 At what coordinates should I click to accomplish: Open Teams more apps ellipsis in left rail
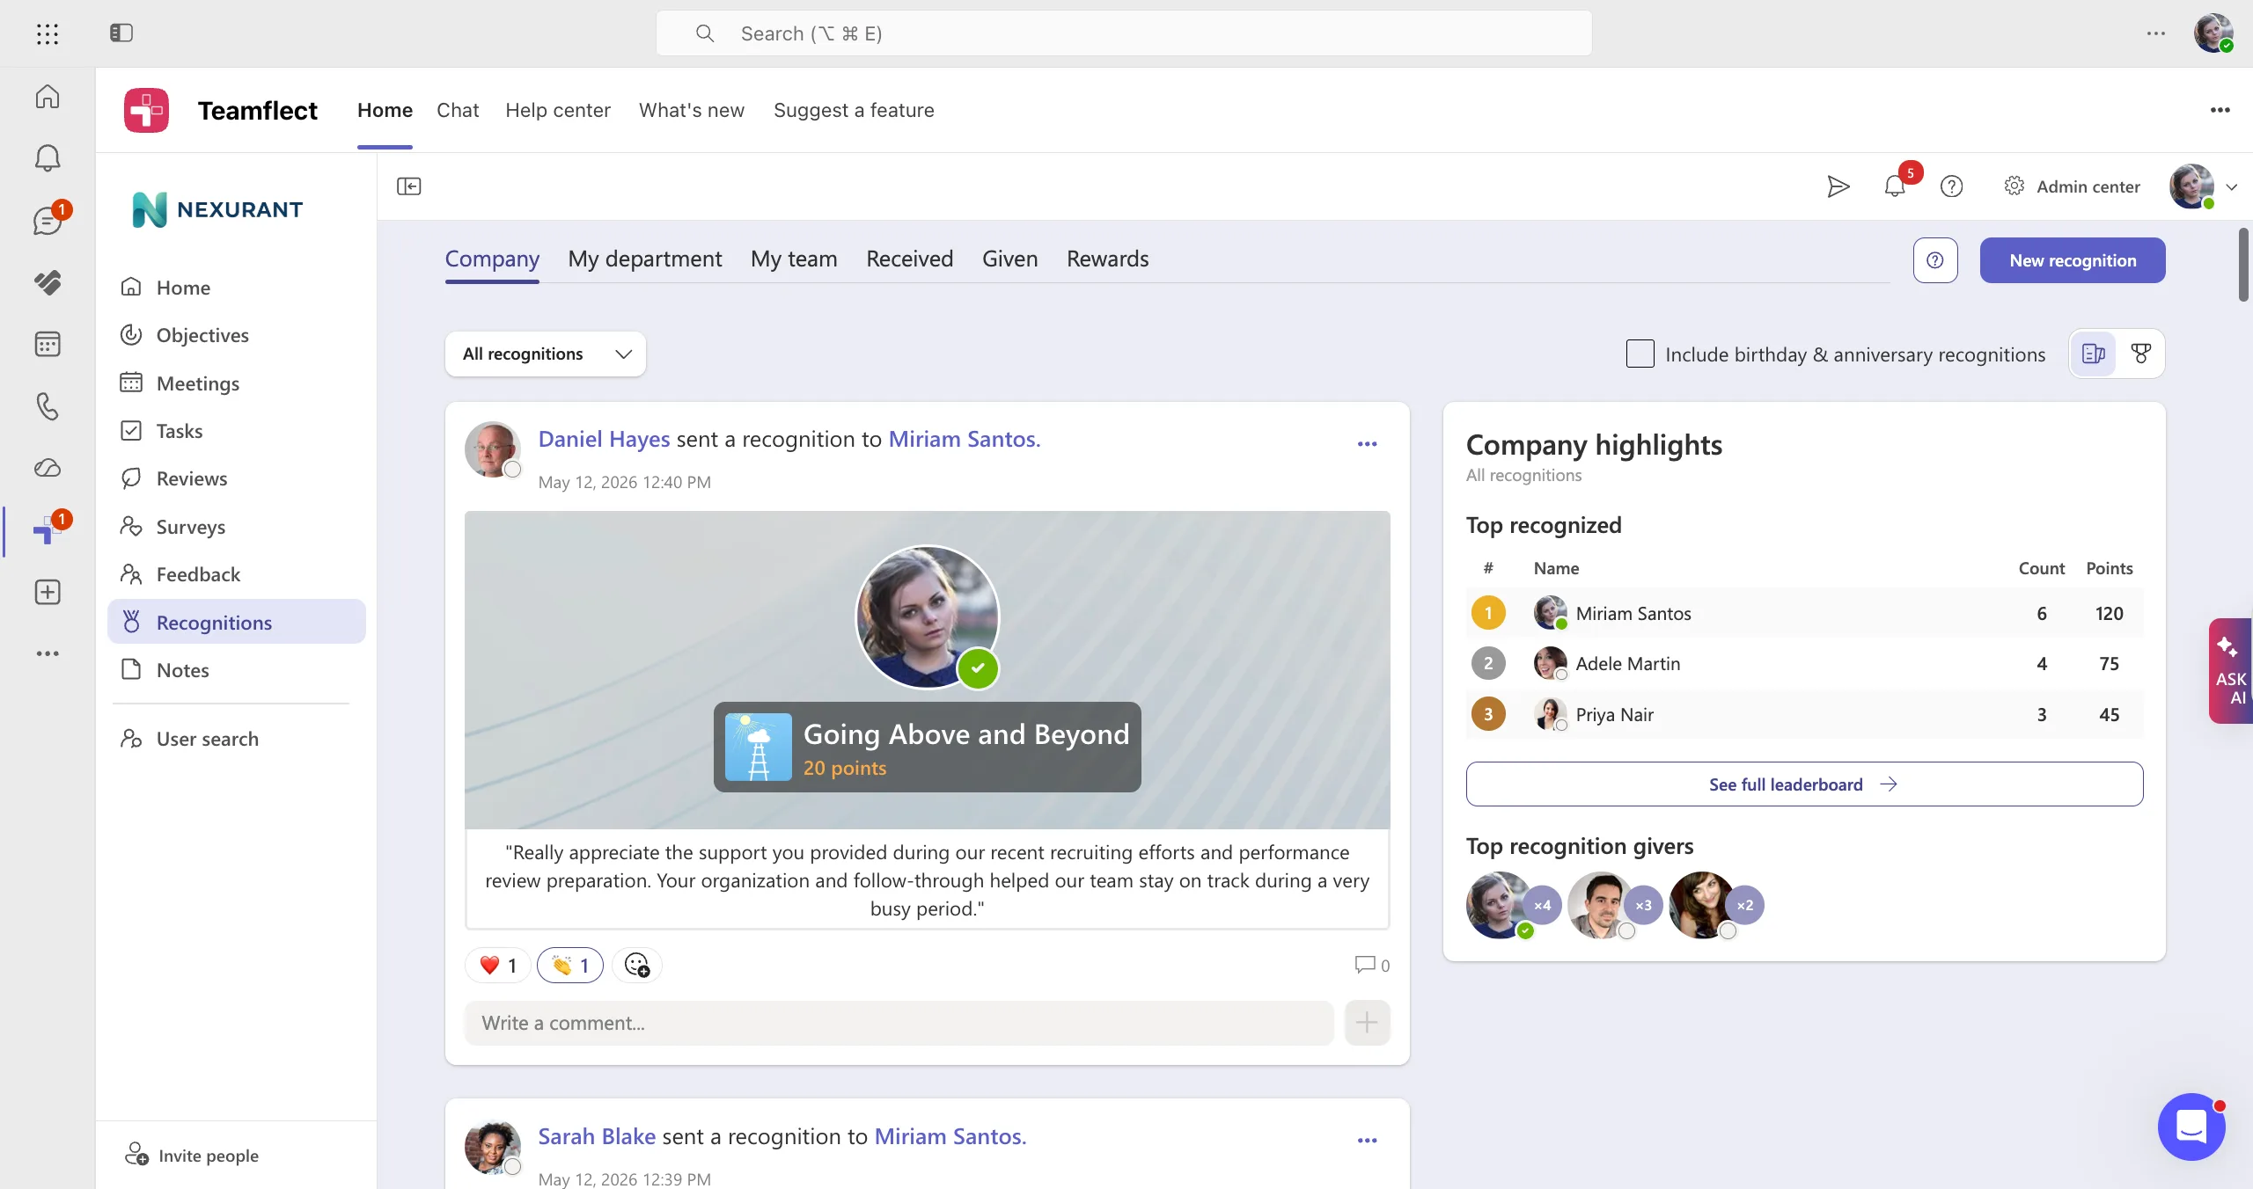[x=48, y=653]
